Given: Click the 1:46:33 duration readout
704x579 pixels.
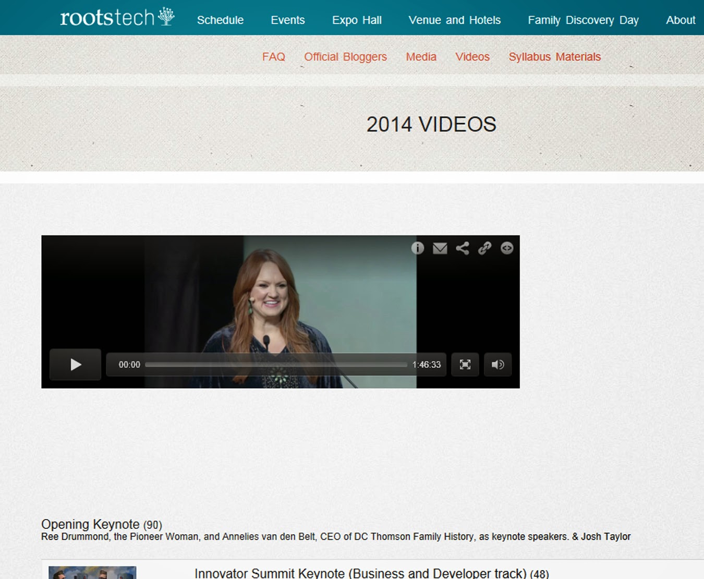Looking at the screenshot, I should 427,365.
